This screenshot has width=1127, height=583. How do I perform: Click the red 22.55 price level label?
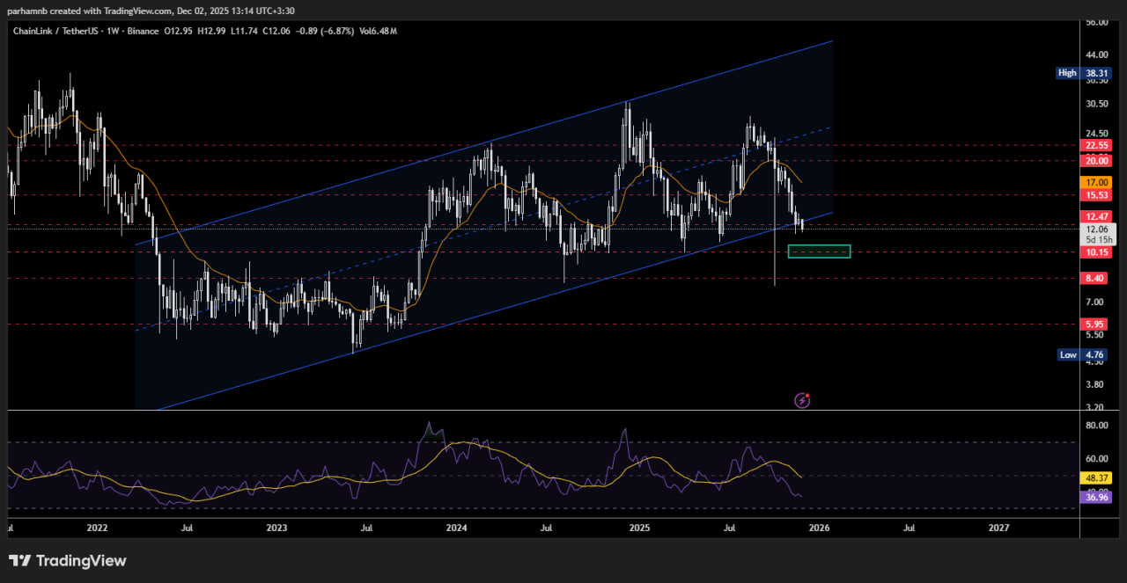(1096, 145)
